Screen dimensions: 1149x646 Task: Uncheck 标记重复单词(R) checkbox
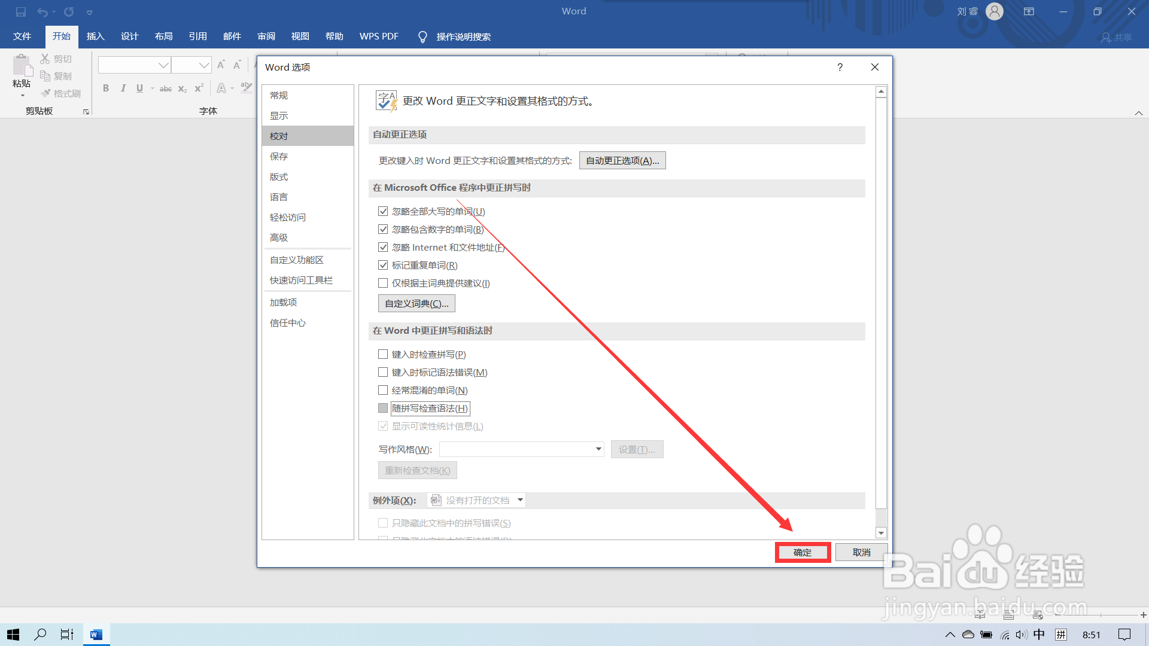tap(383, 265)
